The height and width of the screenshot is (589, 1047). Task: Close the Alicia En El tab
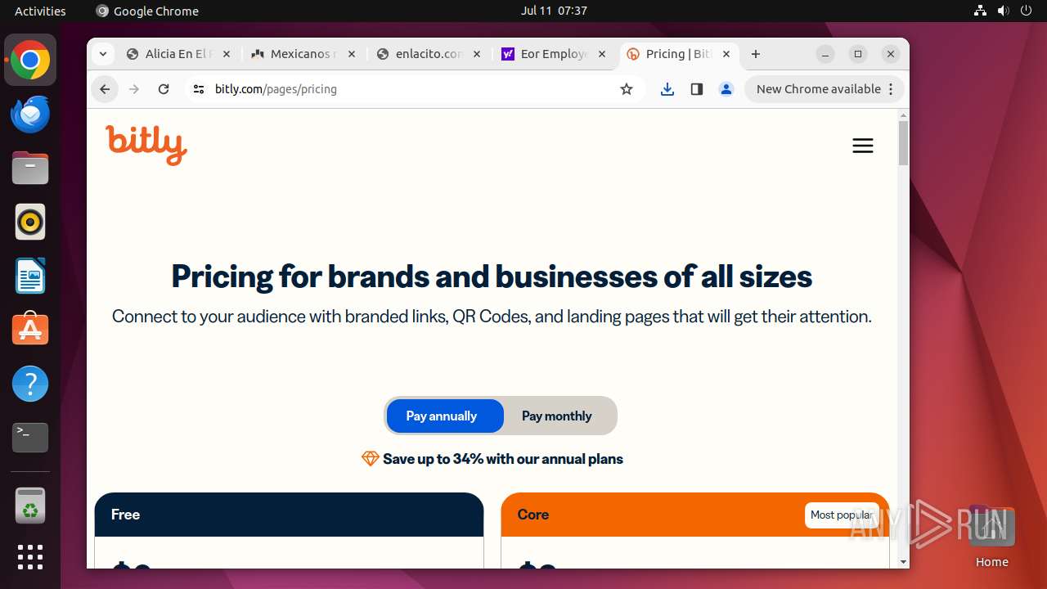pyautogui.click(x=227, y=54)
